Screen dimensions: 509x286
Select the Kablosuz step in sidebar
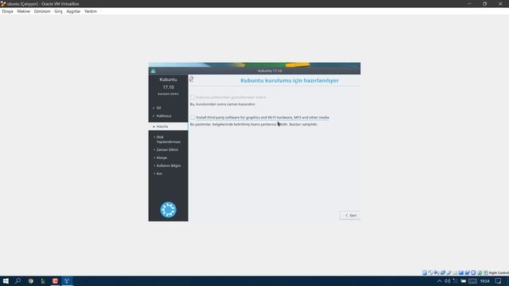[x=164, y=116]
